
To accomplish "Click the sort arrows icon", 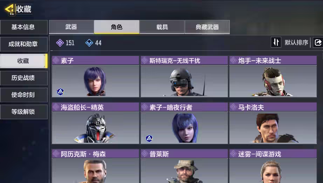I will [x=276, y=42].
